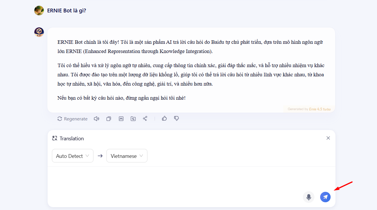
Task: Click the Translation mode icon label
Action: click(x=68, y=138)
